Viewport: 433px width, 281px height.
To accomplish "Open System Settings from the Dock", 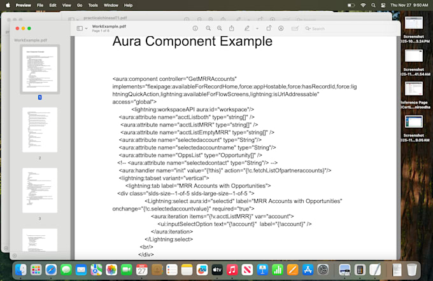I will (323, 270).
